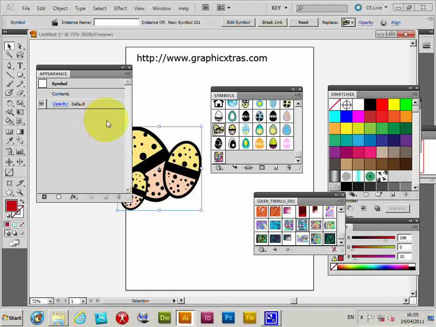Click the Break Link button
Image resolution: width=436 pixels, height=327 pixels.
click(272, 22)
